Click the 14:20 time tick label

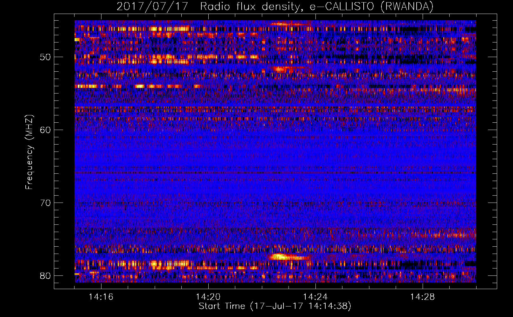point(208,297)
